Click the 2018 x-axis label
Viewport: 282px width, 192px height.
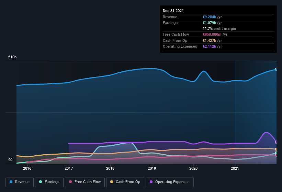click(110, 168)
